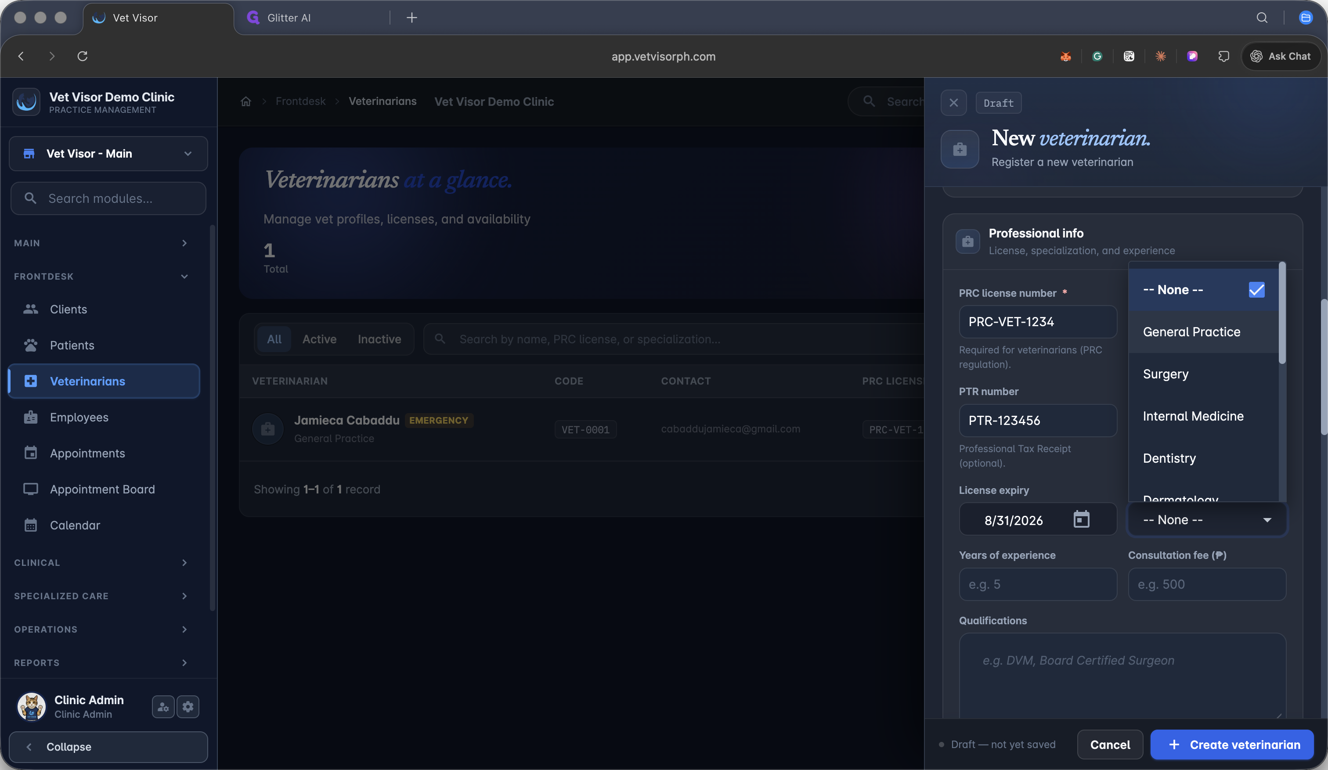The height and width of the screenshot is (770, 1328).
Task: Click the Clinic Admin avatar
Action: 32,706
